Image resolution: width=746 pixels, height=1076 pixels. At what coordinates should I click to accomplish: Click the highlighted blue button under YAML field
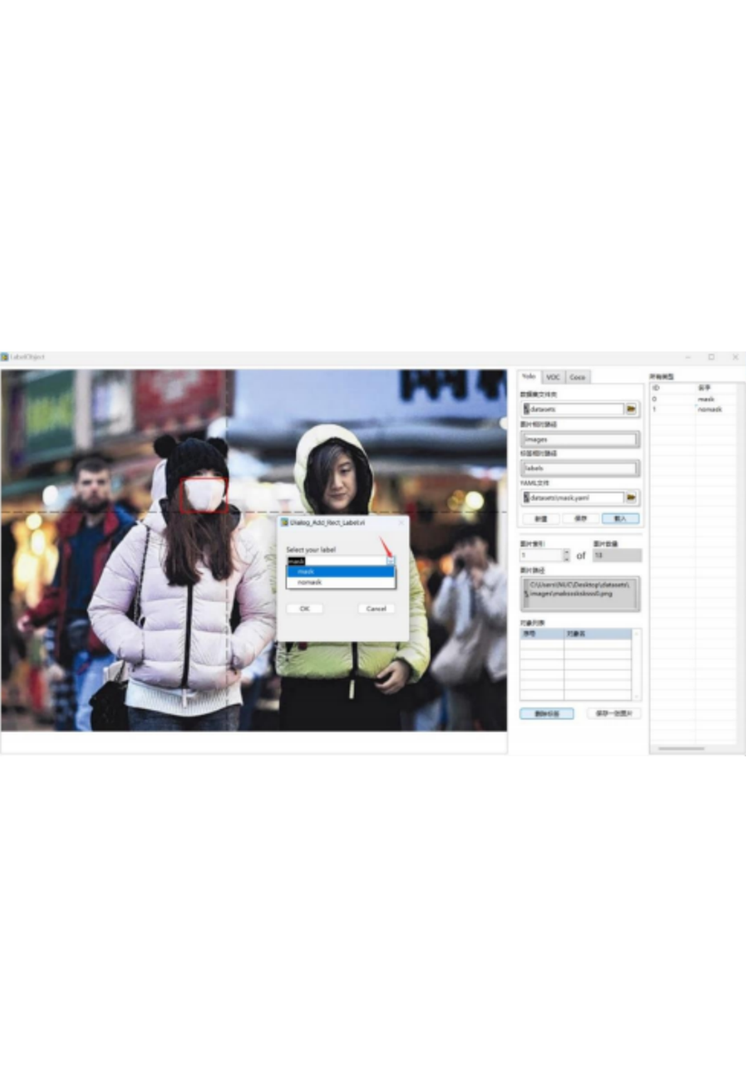[x=621, y=518]
